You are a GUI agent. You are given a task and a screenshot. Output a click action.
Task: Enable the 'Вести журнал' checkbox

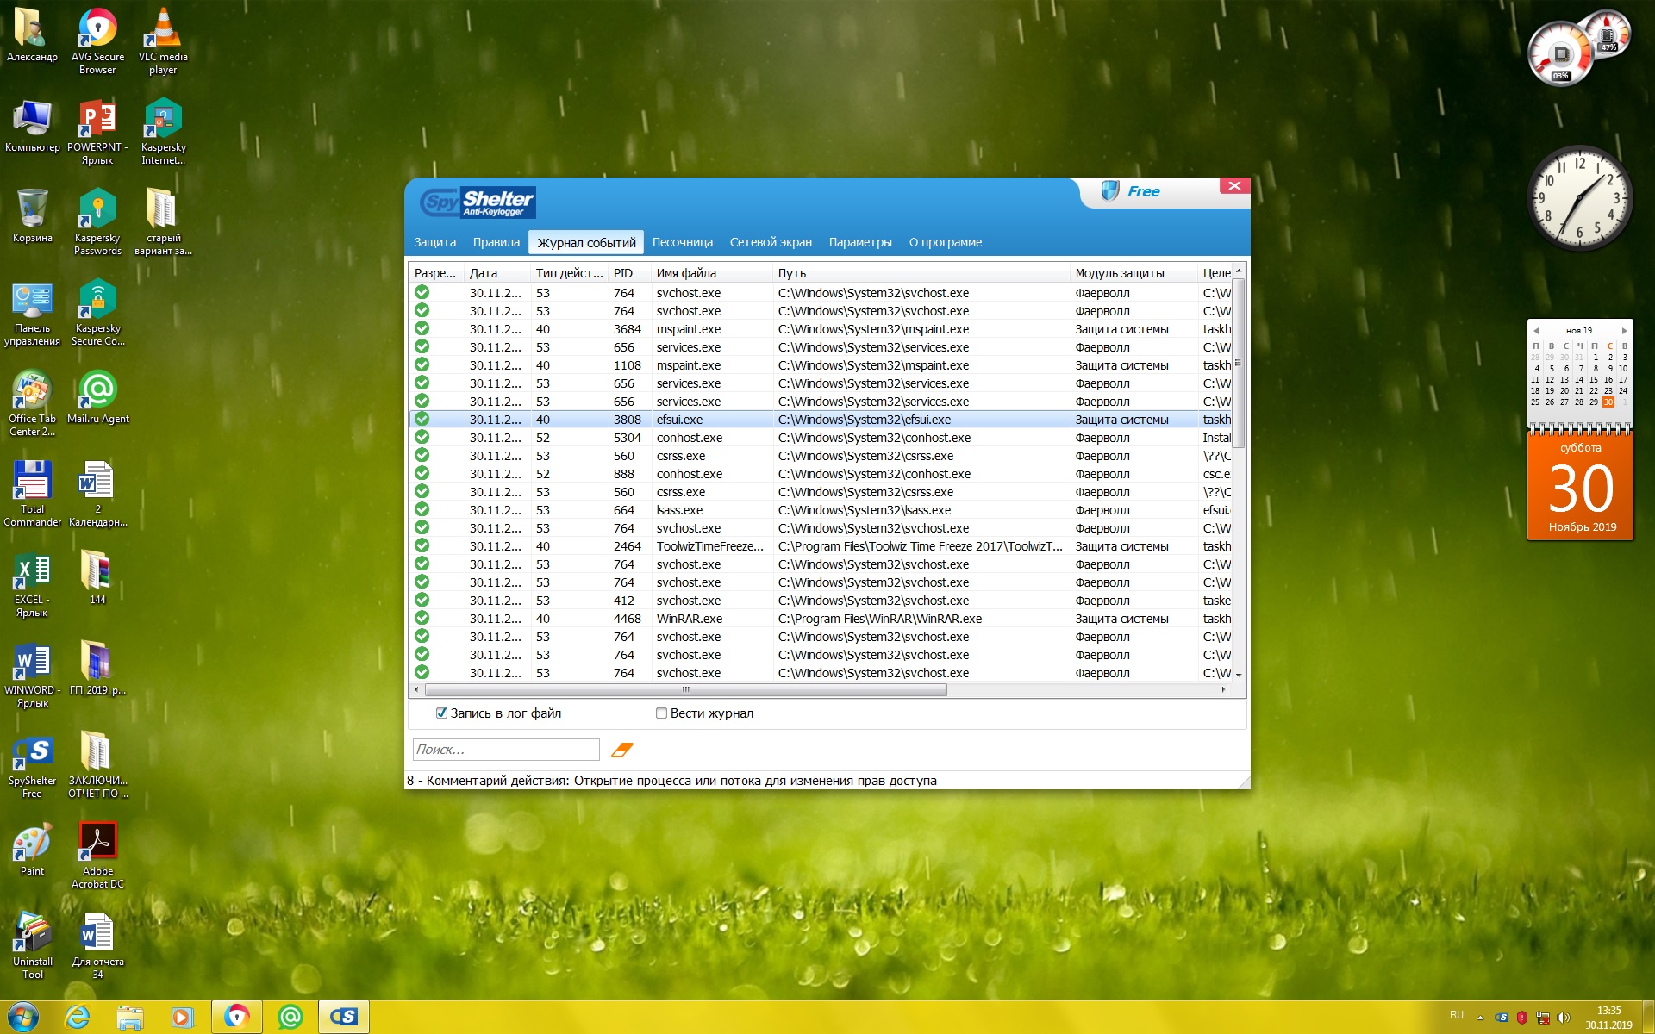pyautogui.click(x=662, y=713)
